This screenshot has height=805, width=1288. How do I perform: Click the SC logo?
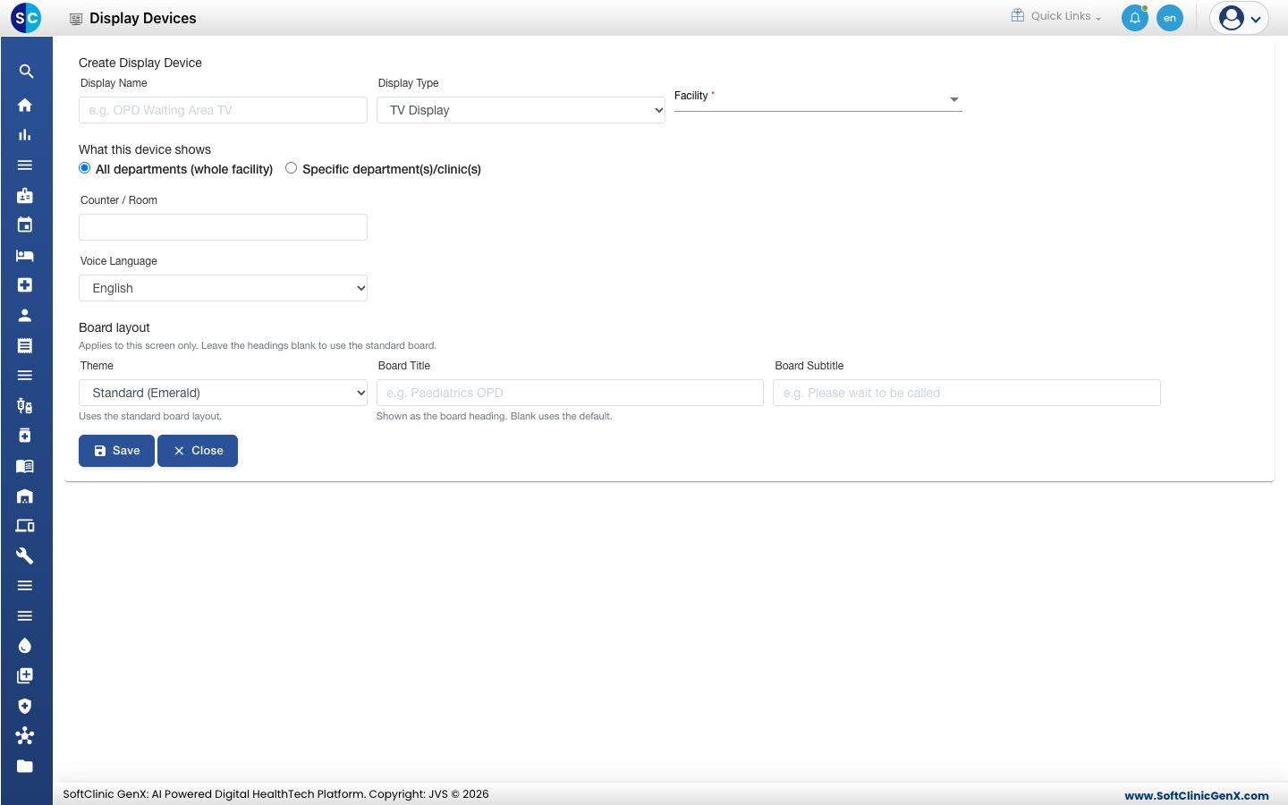26,17
